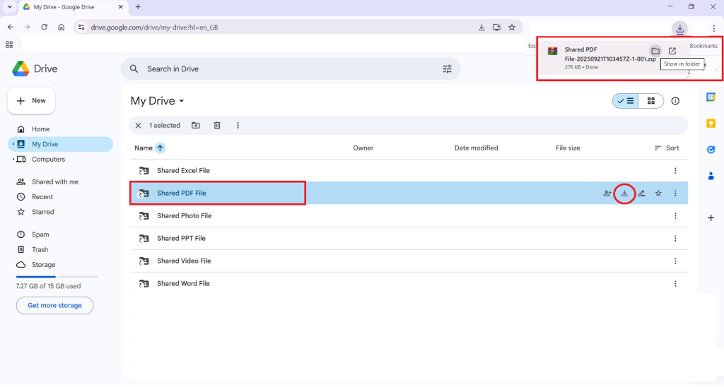Rename the Shared PDF File folder
Screen dimensions: 724x387
[641, 194]
